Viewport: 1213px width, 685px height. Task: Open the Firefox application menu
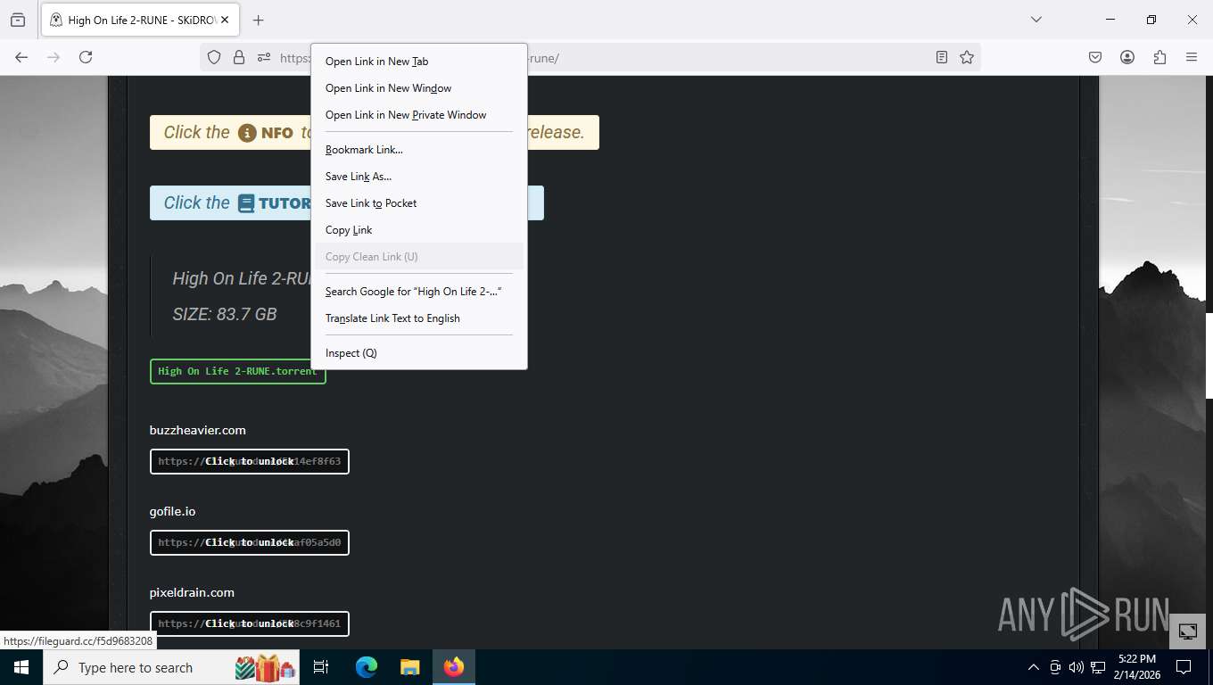[x=1192, y=57]
